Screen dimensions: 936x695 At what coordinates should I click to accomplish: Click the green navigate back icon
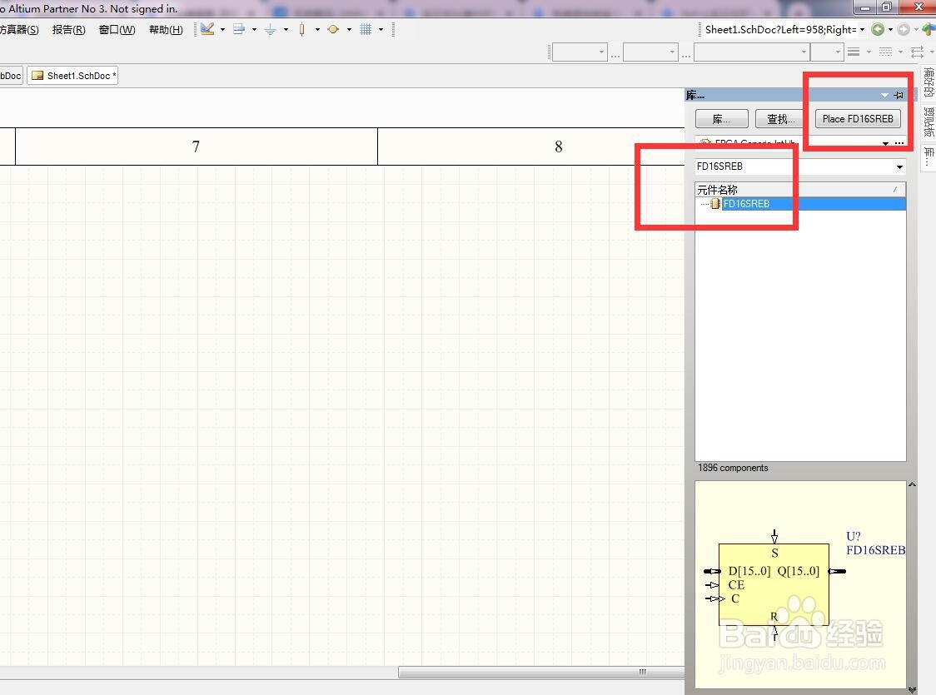tap(878, 29)
